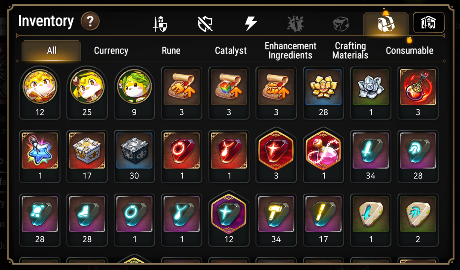Open the Inventory help question mark
The width and height of the screenshot is (460, 270).
click(90, 22)
